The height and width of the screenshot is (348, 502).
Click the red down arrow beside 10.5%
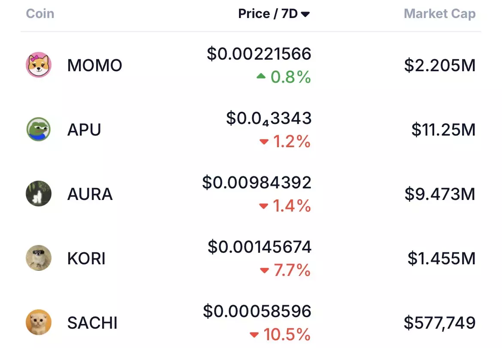[x=254, y=335]
